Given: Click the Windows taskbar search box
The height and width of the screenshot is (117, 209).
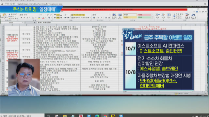Looking at the screenshot, I should 22,116.
